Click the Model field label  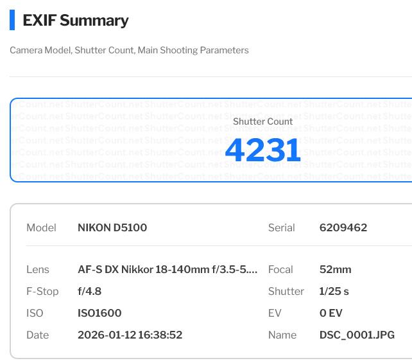41,227
